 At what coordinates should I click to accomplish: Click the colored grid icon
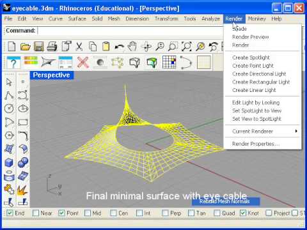[169, 62]
